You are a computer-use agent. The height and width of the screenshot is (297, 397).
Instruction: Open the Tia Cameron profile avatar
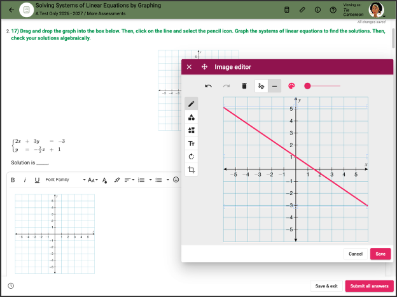(x=376, y=10)
